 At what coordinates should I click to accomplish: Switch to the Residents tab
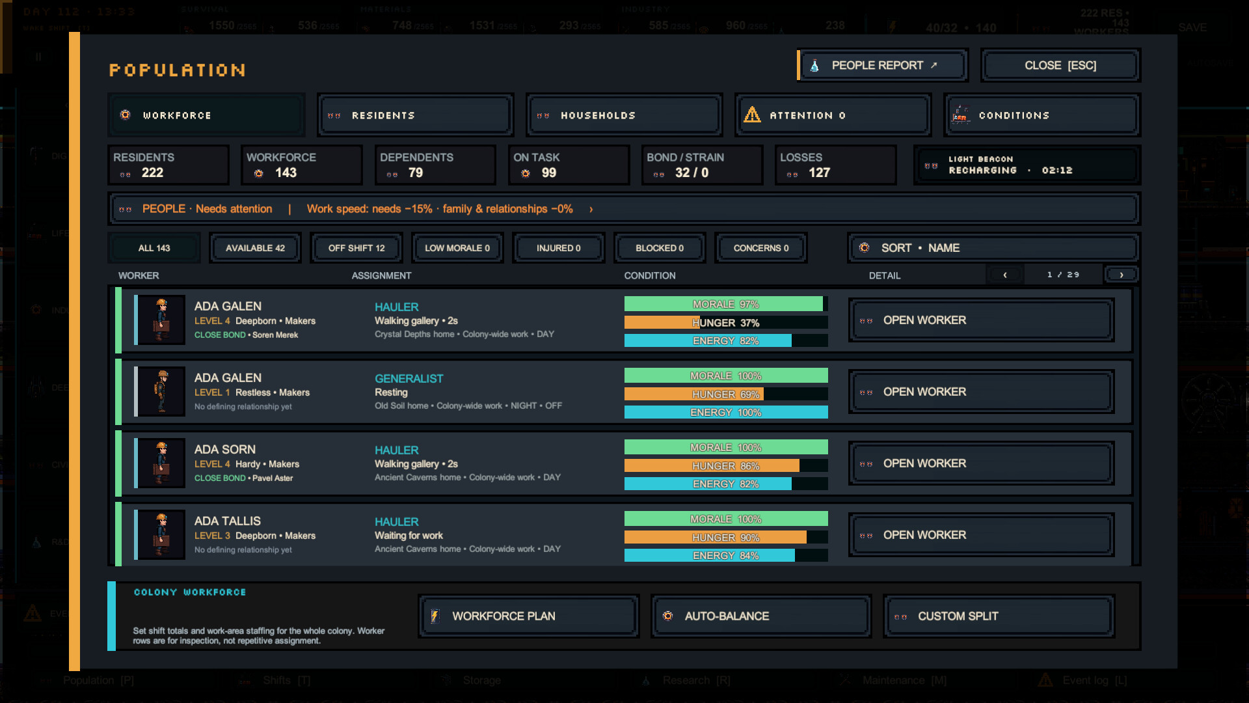click(416, 115)
